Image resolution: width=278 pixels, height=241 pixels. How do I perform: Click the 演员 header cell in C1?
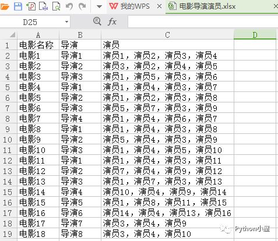click(x=167, y=45)
